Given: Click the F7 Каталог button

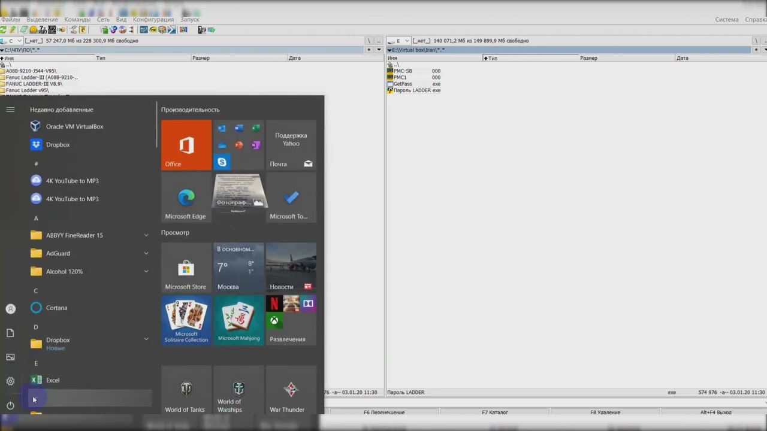Looking at the screenshot, I should [x=495, y=412].
